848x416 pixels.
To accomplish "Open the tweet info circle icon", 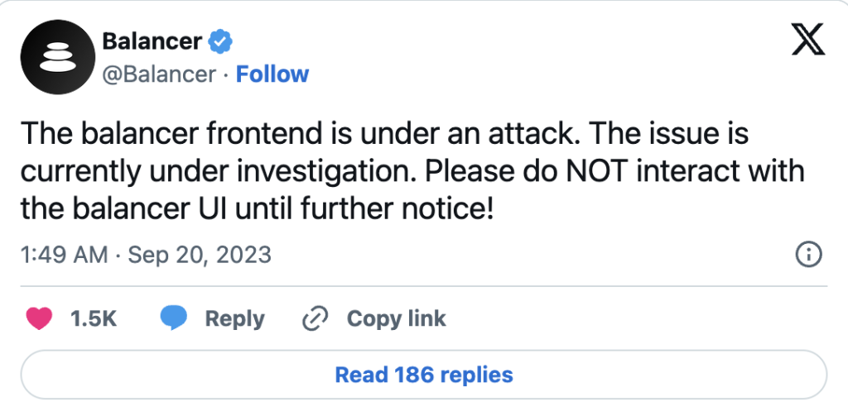I will click(x=807, y=254).
